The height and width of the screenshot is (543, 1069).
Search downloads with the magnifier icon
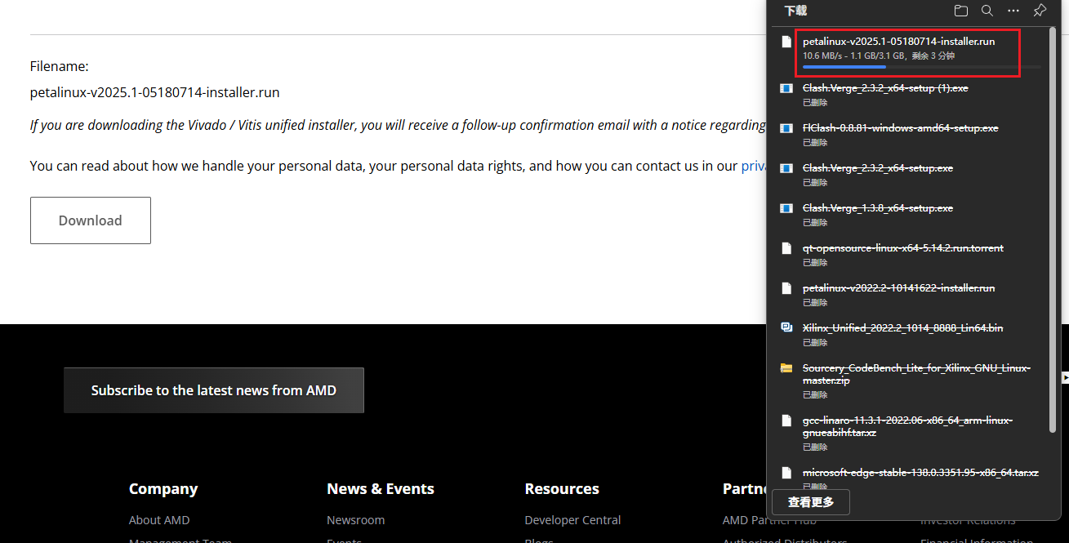tap(987, 11)
